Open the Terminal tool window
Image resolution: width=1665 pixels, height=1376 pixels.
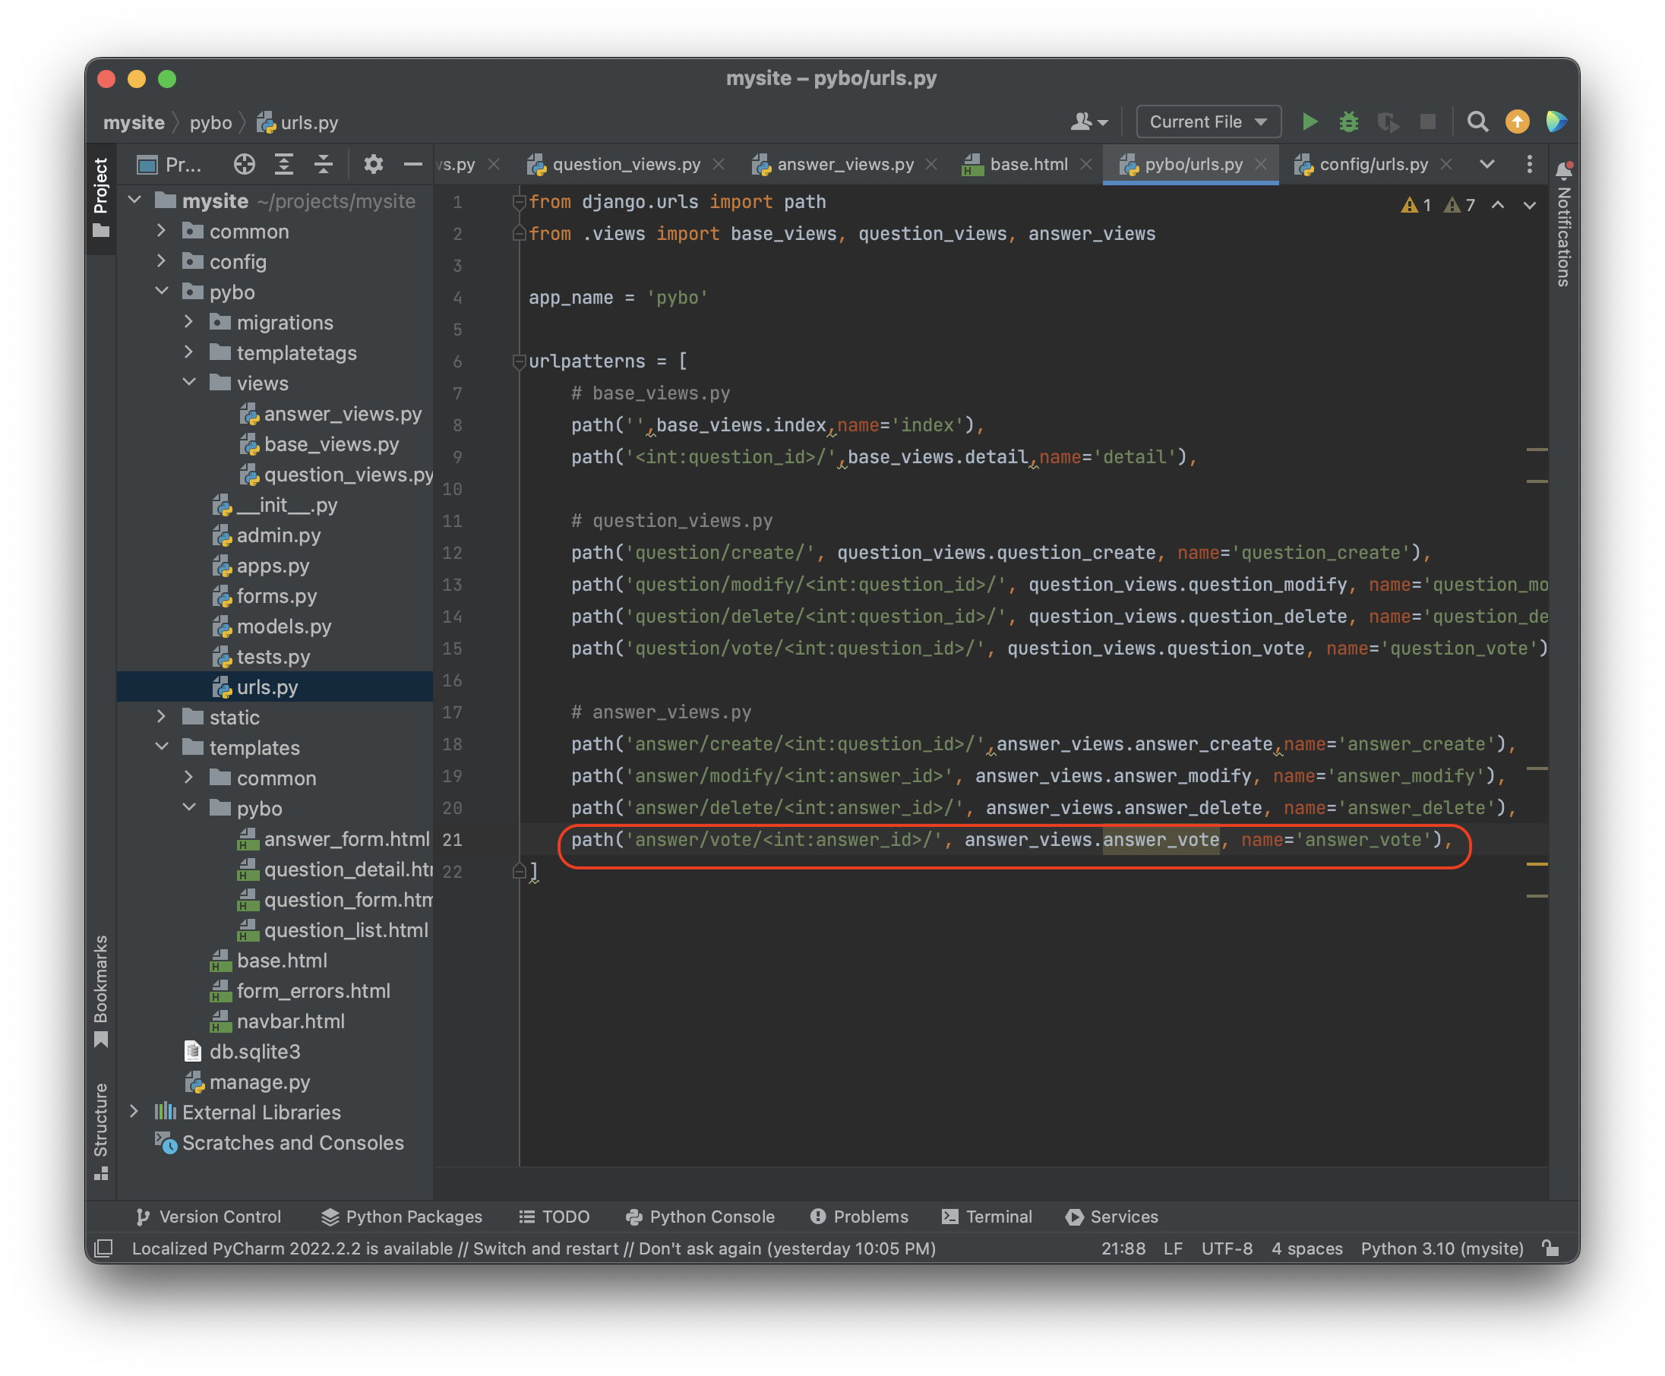(987, 1217)
